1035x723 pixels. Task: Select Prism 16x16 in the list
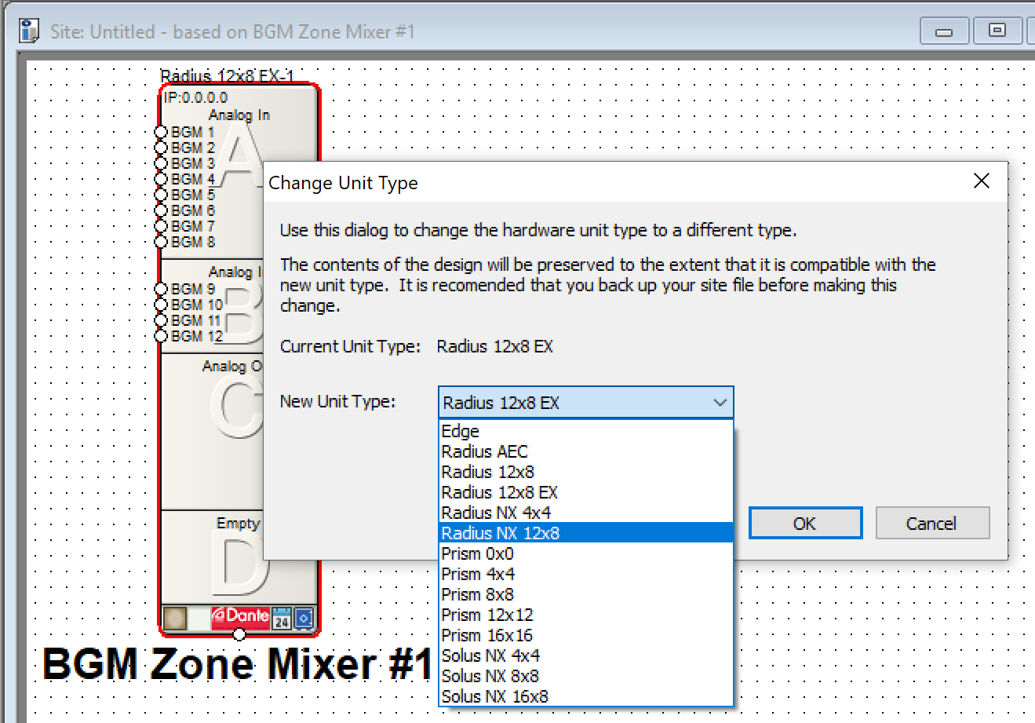tap(585, 635)
